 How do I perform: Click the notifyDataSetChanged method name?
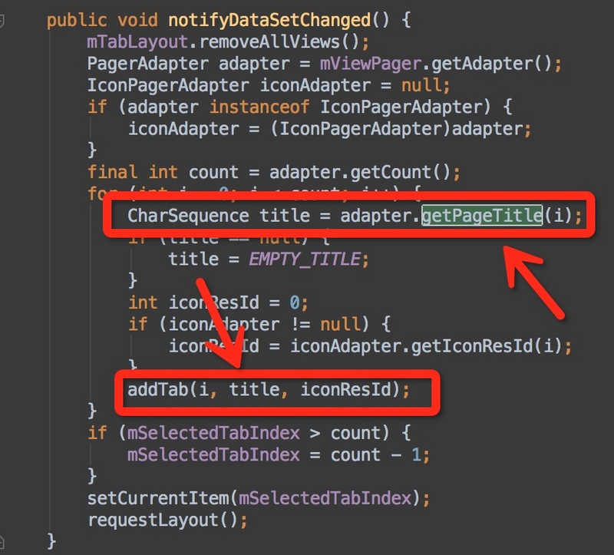[269, 20]
